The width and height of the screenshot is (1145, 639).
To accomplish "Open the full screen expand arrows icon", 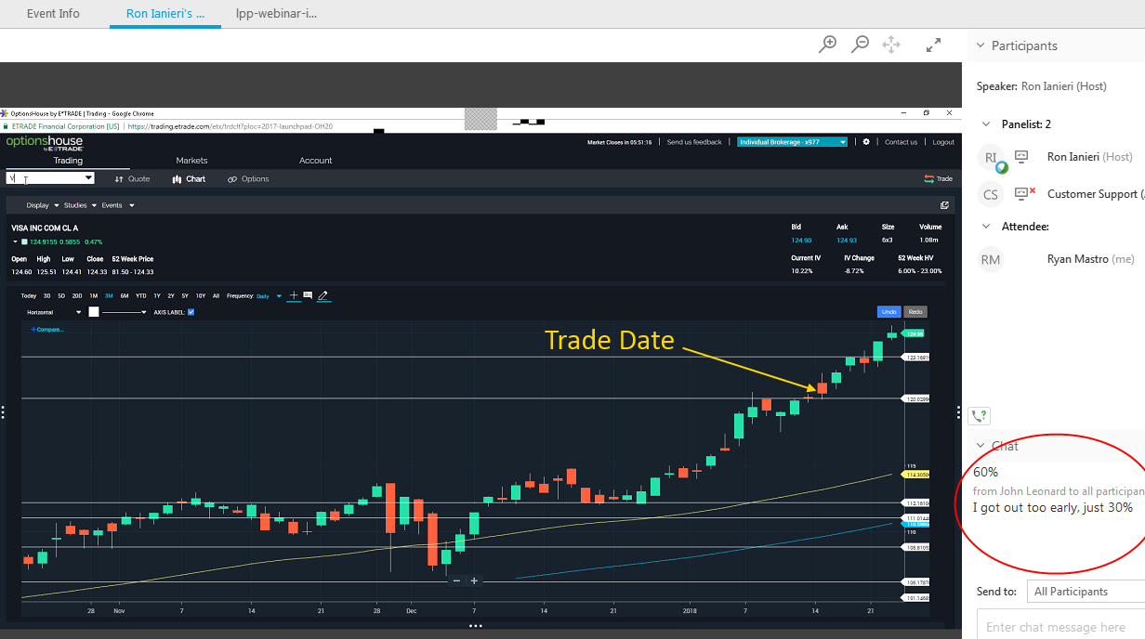I will pyautogui.click(x=934, y=45).
